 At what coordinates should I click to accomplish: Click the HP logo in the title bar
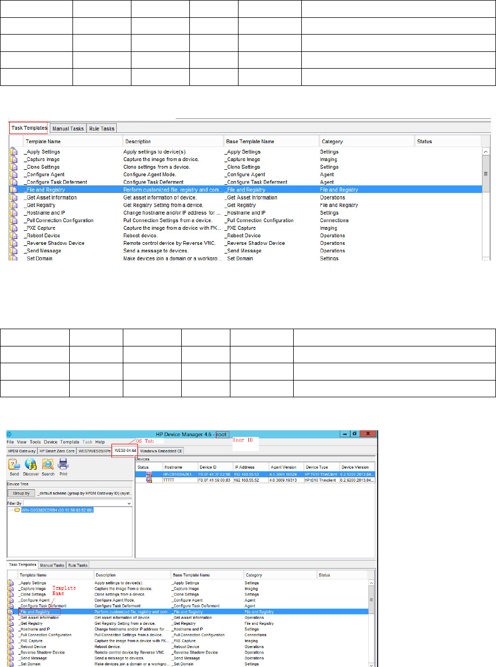(9, 434)
